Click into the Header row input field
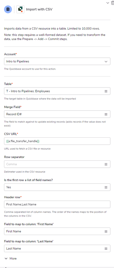Screen dimensions: 114x268 tap(57, 204)
